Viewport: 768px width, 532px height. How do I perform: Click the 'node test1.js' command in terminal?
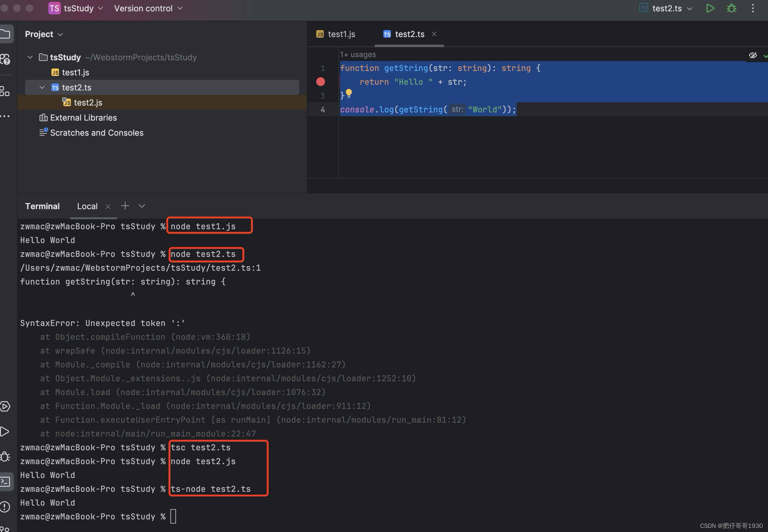pyautogui.click(x=203, y=226)
